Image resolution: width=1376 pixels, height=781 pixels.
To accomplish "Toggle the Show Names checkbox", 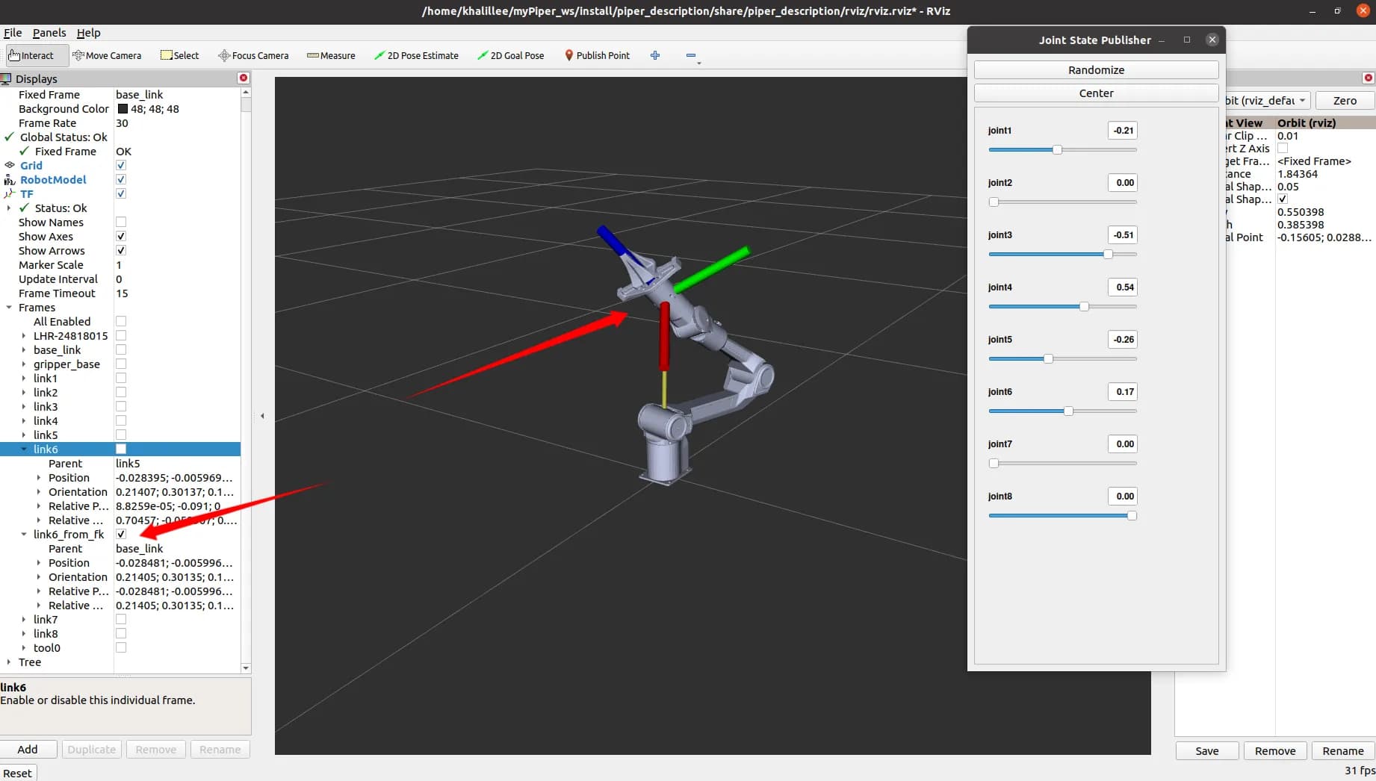I will tap(120, 222).
